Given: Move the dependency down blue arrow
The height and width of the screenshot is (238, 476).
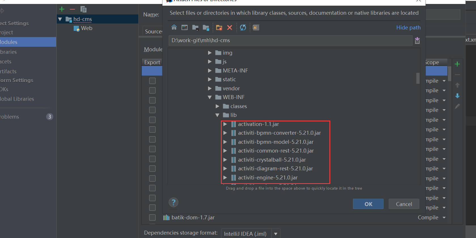Looking at the screenshot, I should [x=457, y=96].
